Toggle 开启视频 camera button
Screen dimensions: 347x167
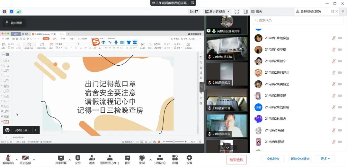coord(25,158)
